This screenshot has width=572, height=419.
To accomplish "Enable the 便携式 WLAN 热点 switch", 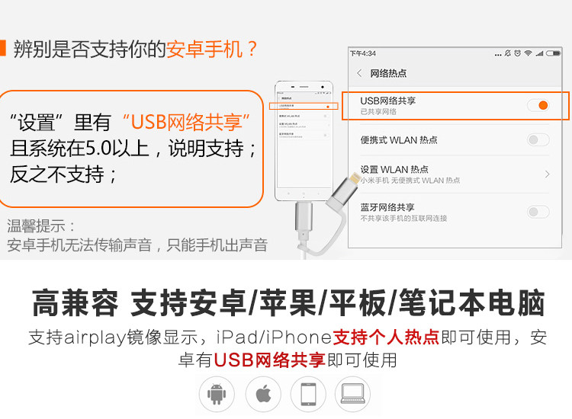I will tap(538, 139).
